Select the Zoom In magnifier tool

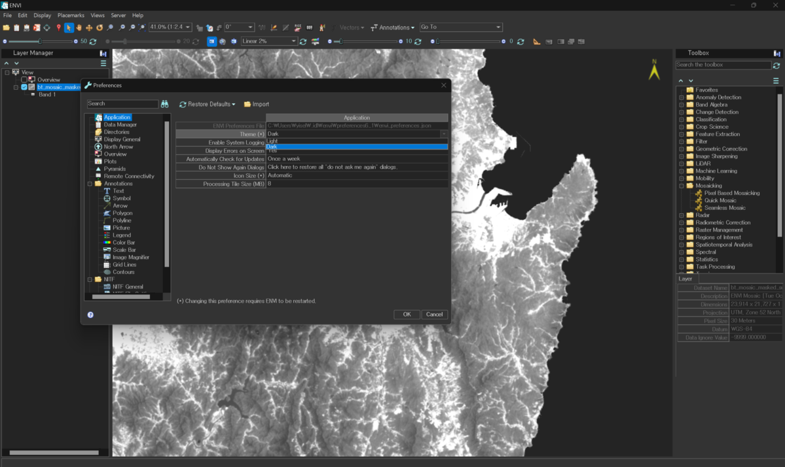[122, 27]
